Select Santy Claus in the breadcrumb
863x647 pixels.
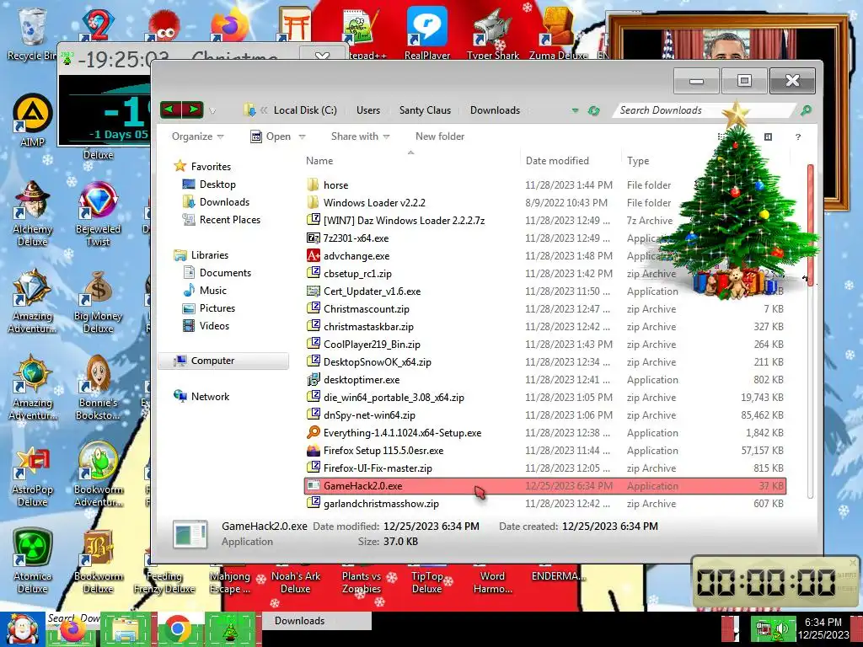425,110
